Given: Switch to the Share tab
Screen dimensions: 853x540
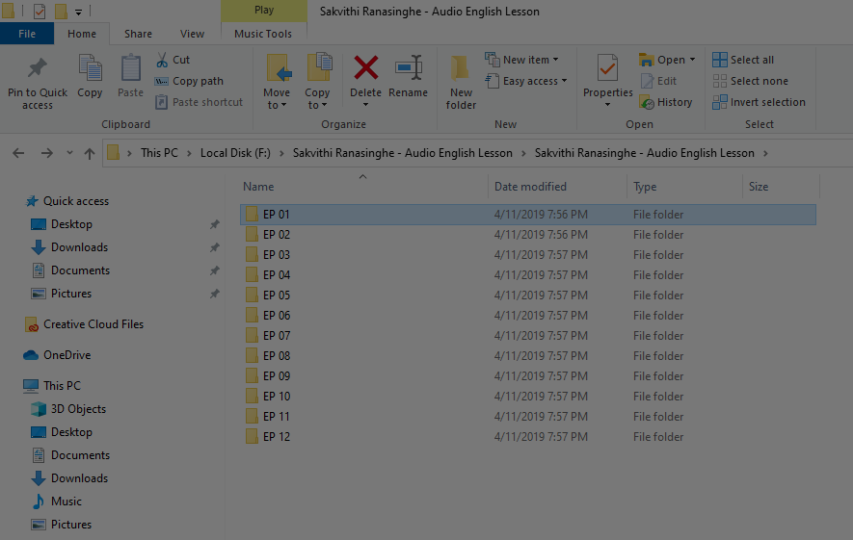Looking at the screenshot, I should pos(138,34).
